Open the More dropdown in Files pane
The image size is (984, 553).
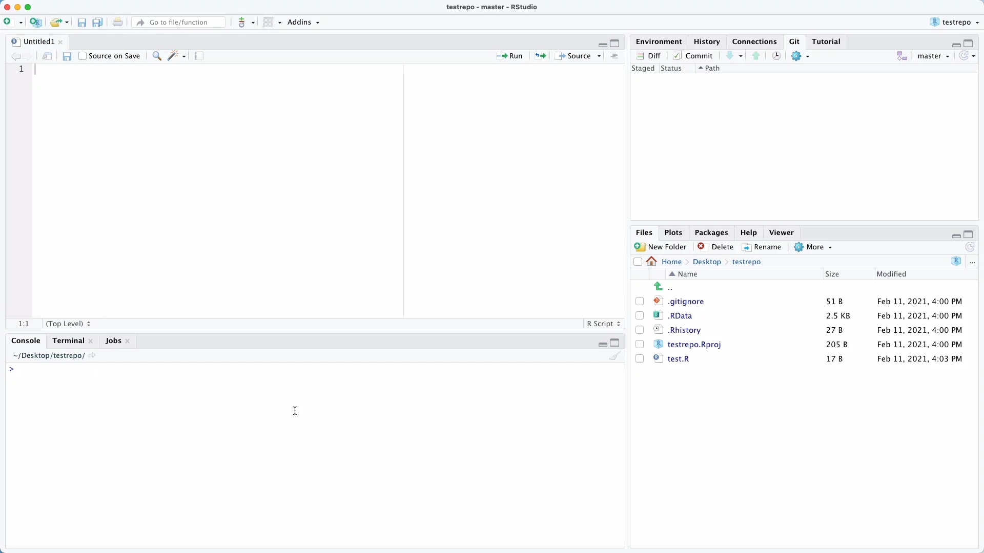pos(813,247)
